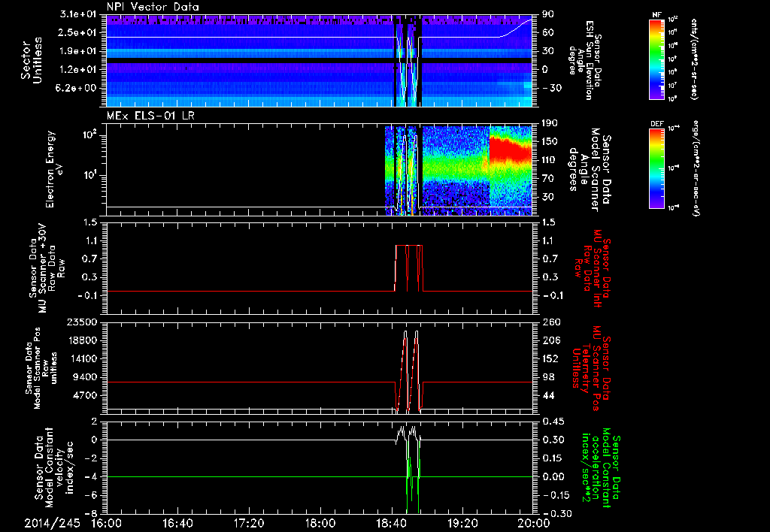
Task: Click the "-8" velocity tick label
Action: point(91,514)
